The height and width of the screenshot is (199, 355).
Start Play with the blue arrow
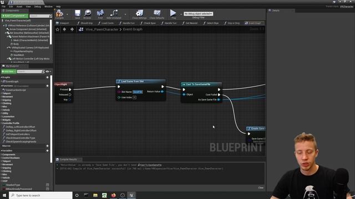(x=174, y=13)
